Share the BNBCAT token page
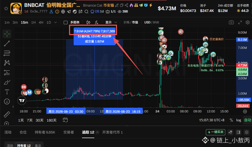 pyautogui.click(x=126, y=5)
